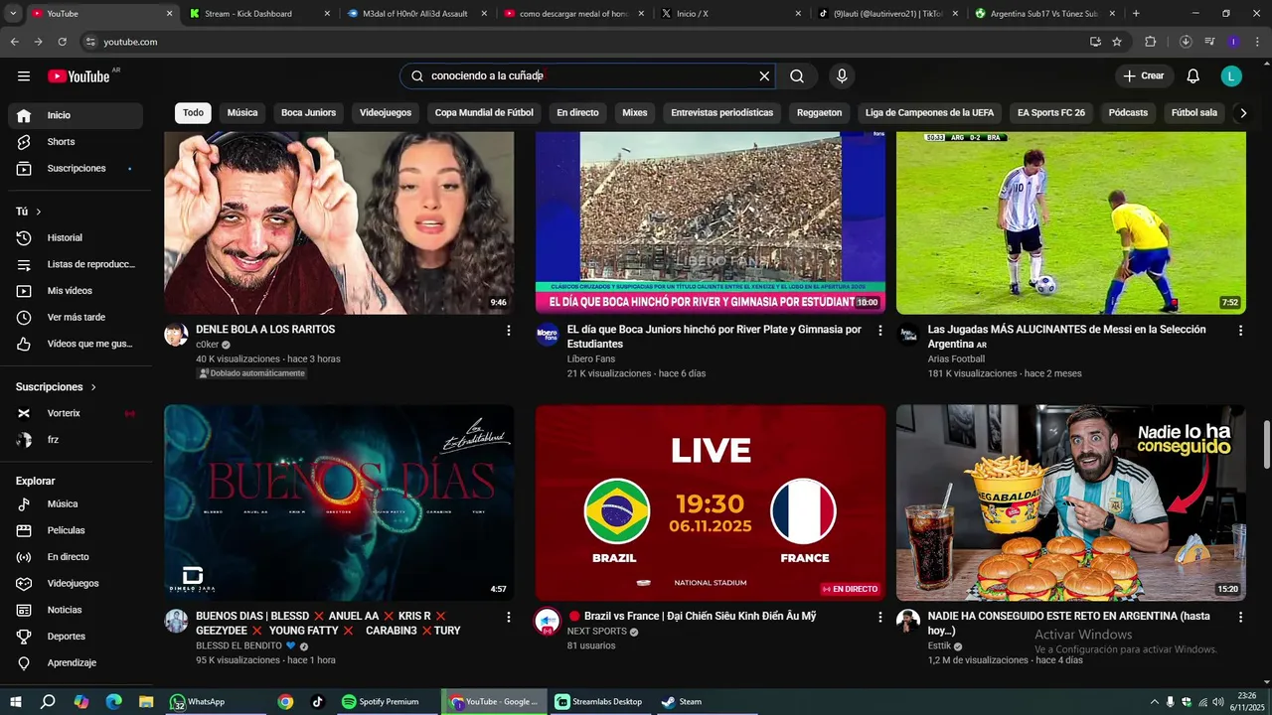Open Shorts in the sidebar

click(x=76, y=142)
